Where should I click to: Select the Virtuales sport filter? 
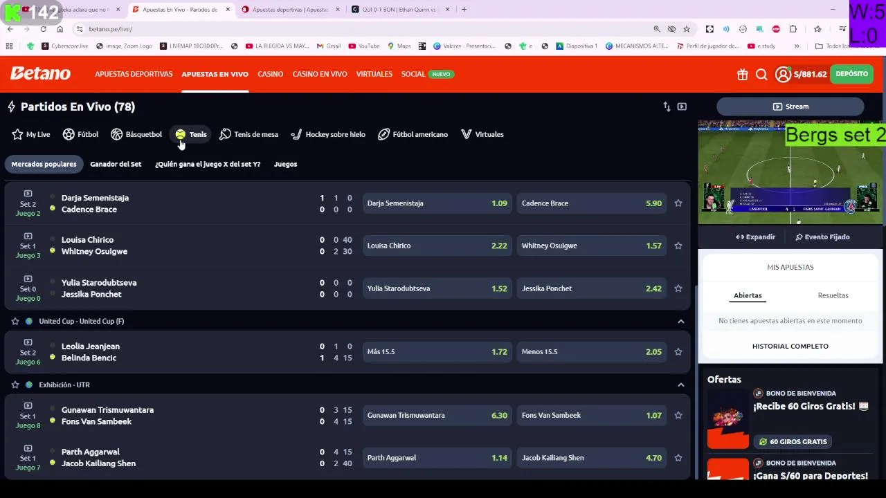click(x=482, y=134)
